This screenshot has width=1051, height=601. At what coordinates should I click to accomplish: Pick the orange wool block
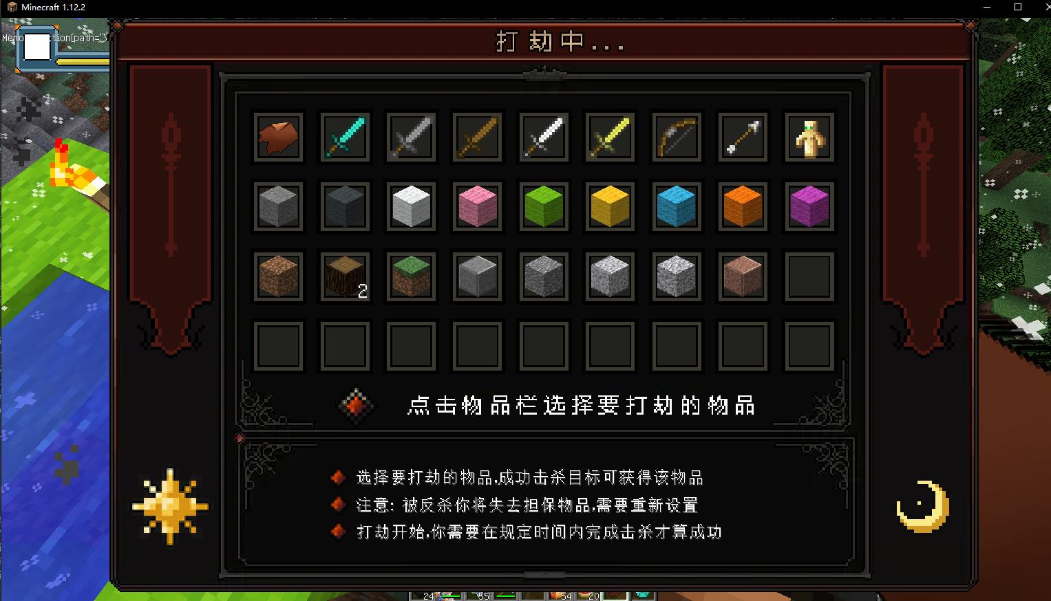coord(743,206)
